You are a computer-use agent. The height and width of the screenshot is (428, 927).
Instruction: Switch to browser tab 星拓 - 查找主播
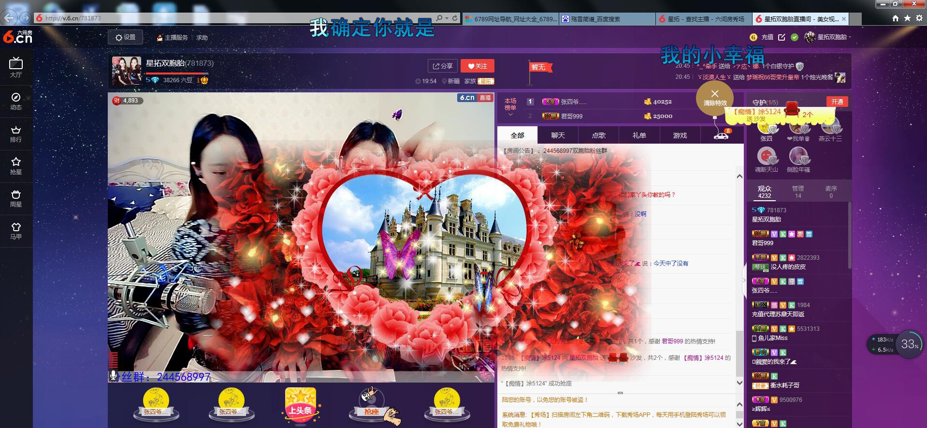[x=704, y=19]
